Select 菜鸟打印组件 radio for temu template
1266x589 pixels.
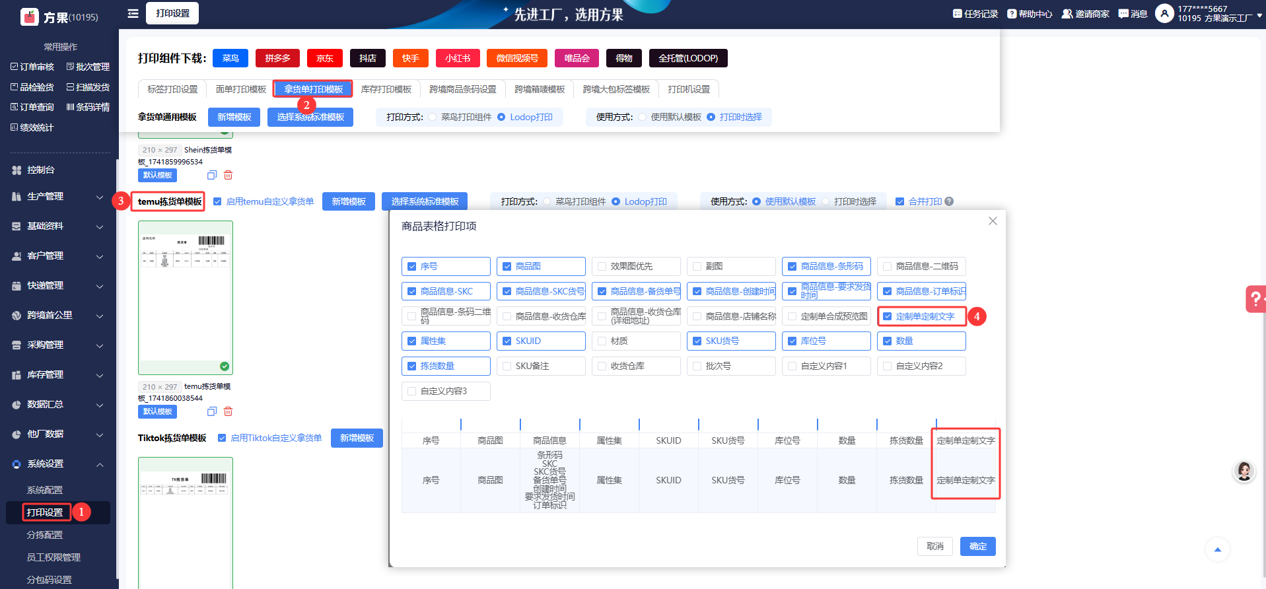click(547, 201)
